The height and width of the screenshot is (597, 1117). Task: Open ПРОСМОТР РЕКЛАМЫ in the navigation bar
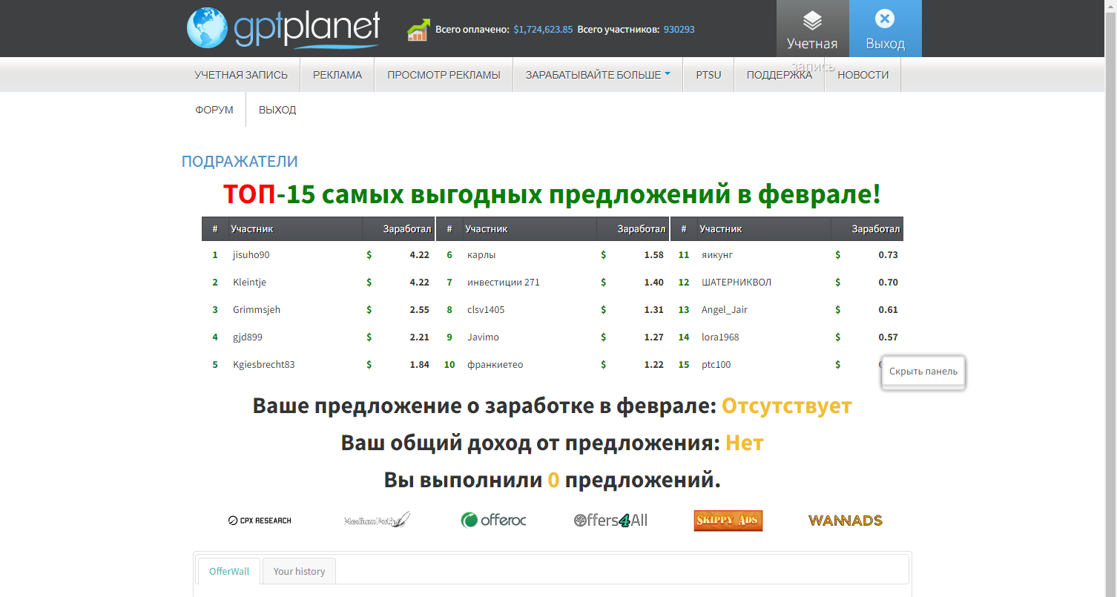[444, 75]
